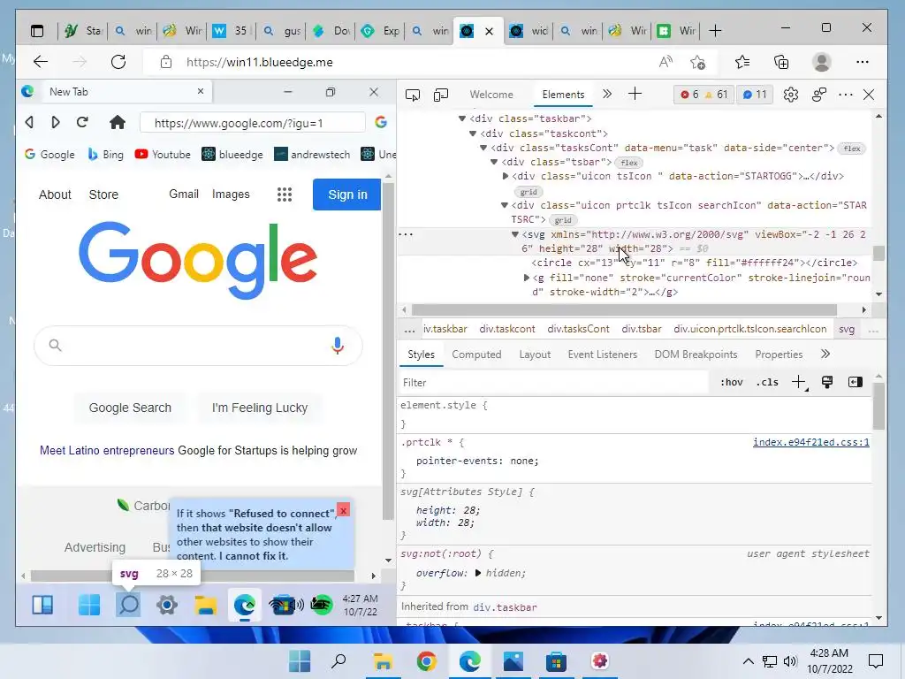Open Edge Collections icon

pyautogui.click(x=781, y=62)
